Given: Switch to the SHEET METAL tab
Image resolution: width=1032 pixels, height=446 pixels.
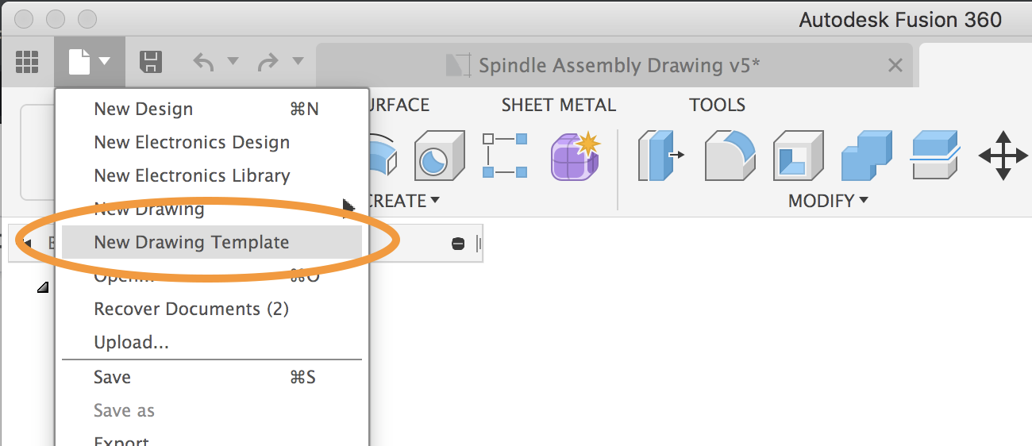Looking at the screenshot, I should (x=559, y=105).
